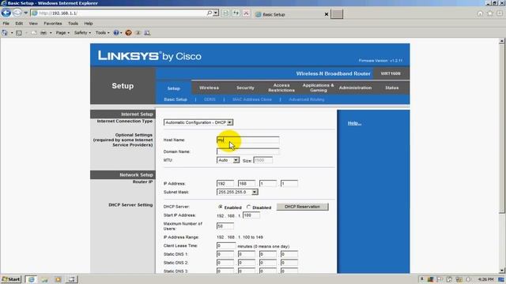Viewport: 506px width, 284px height.
Task: Select the DHCP Server Enabled radio
Action: pos(221,207)
